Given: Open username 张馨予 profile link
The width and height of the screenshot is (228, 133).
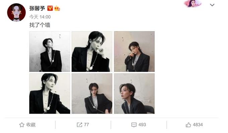Looking at the screenshot, I should point(37,8).
